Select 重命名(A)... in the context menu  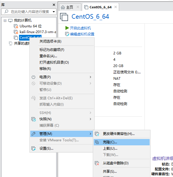coord(62,56)
